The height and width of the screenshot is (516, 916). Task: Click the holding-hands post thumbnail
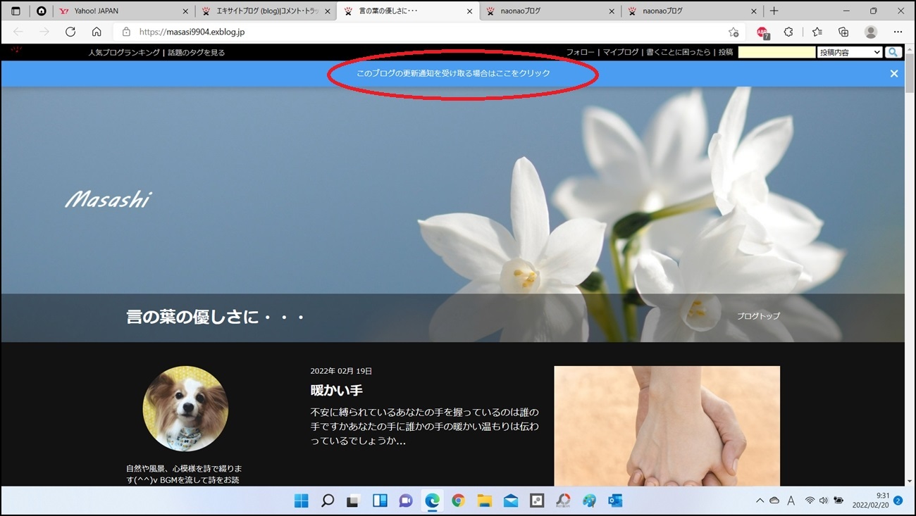coord(667,425)
